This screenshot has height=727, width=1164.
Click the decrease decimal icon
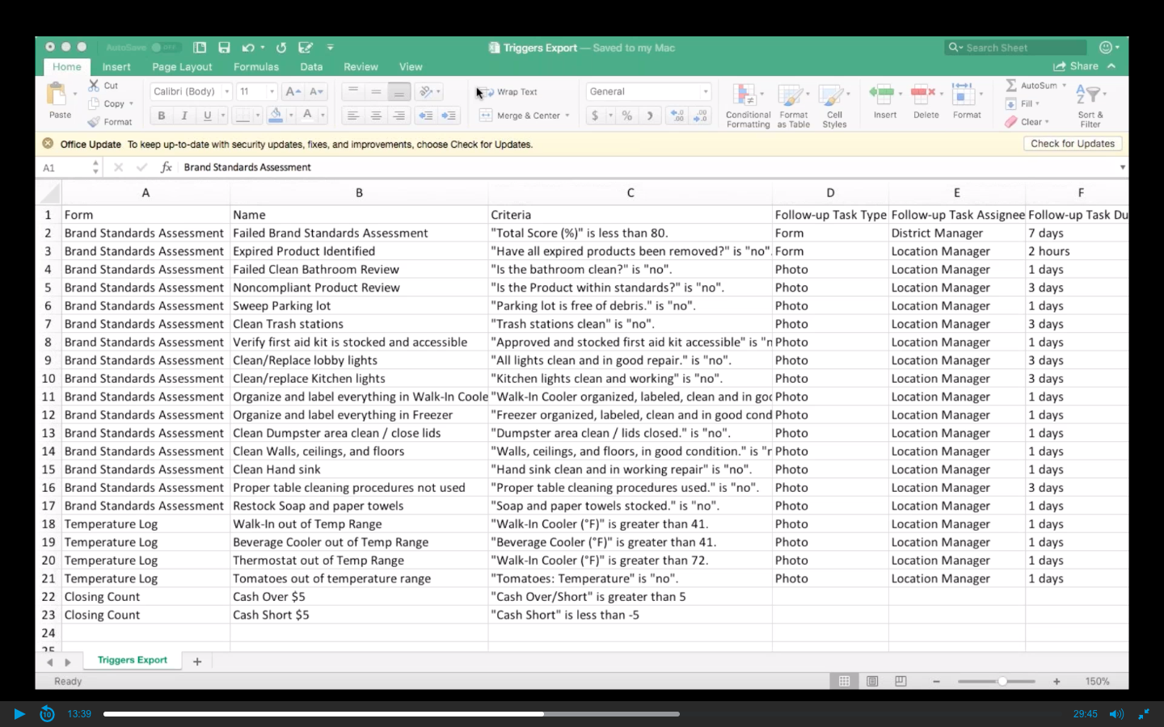(x=700, y=116)
